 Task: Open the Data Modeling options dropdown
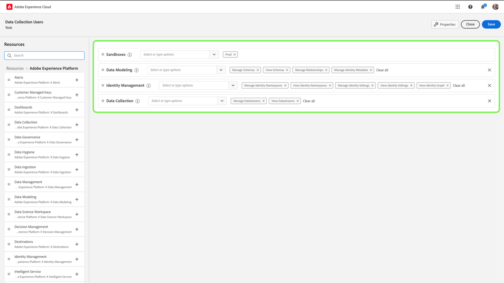221,70
